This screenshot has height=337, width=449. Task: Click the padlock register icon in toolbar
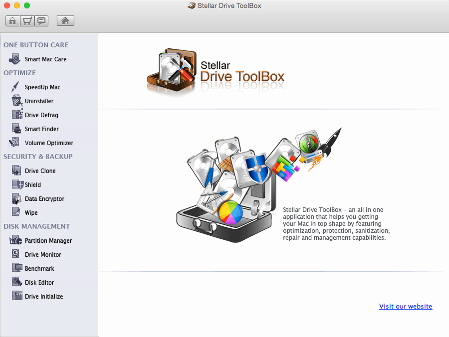click(x=12, y=21)
